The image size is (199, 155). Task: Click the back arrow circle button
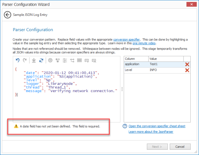8,15
